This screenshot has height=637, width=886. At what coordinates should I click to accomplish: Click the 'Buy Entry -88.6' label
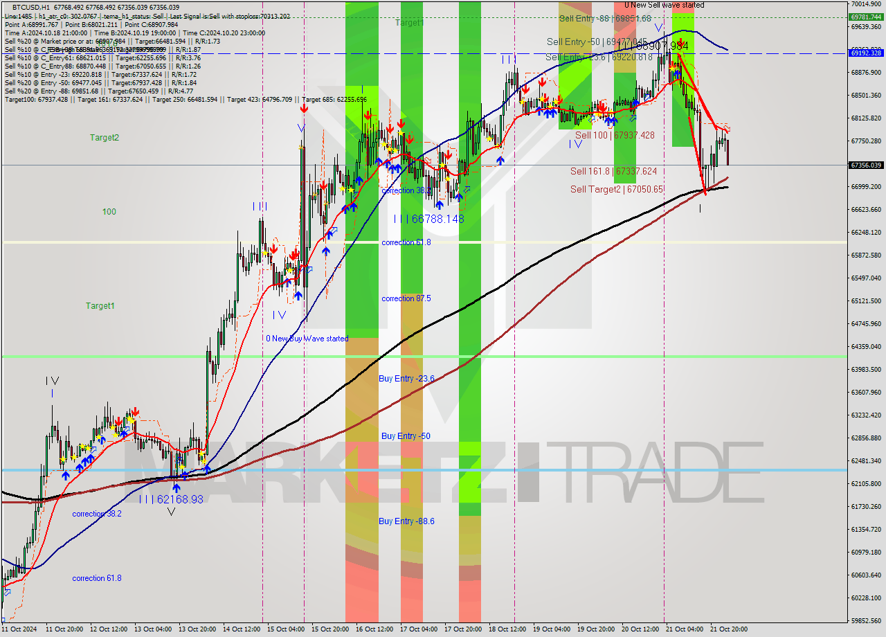click(x=407, y=521)
